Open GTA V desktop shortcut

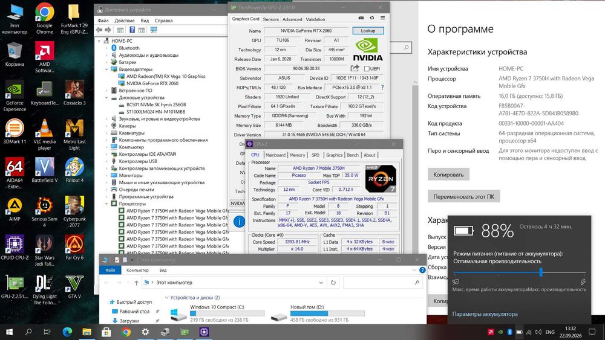pyautogui.click(x=74, y=286)
